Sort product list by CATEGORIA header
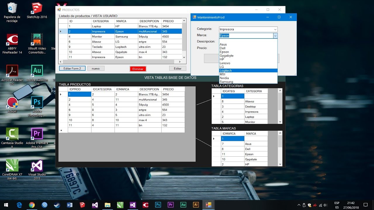The width and height of the screenshot is (374, 210). click(x=103, y=21)
